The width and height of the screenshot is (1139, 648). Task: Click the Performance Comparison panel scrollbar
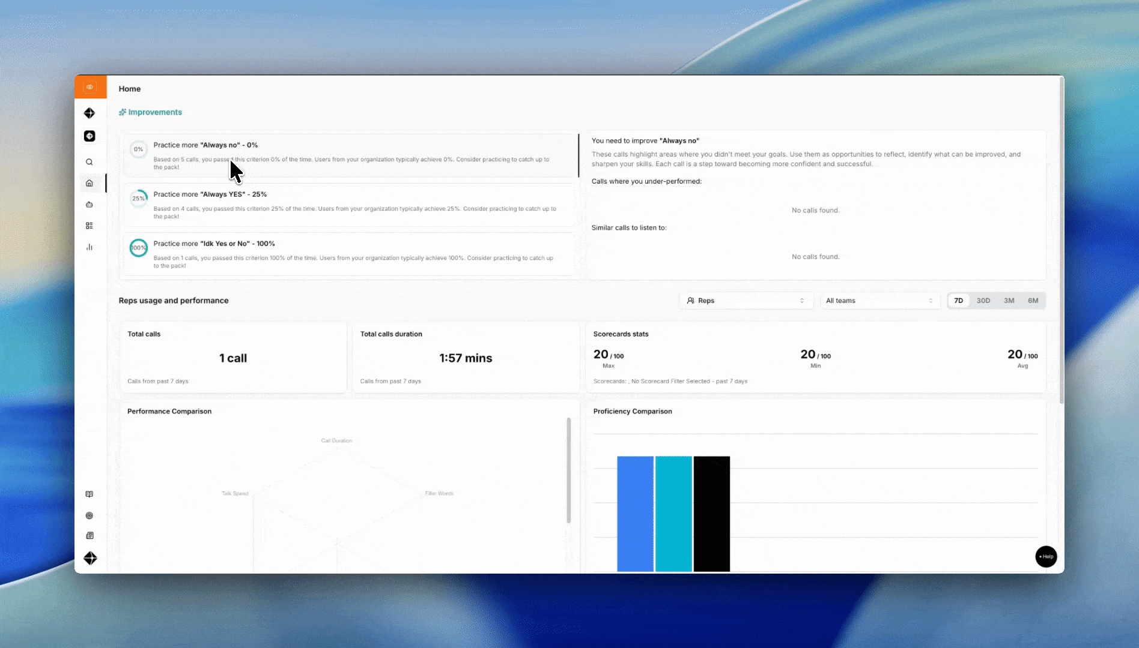click(568, 470)
